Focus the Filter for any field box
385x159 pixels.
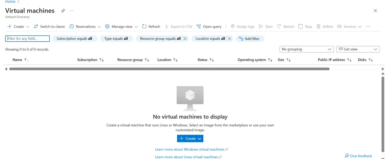pyautogui.click(x=28, y=39)
